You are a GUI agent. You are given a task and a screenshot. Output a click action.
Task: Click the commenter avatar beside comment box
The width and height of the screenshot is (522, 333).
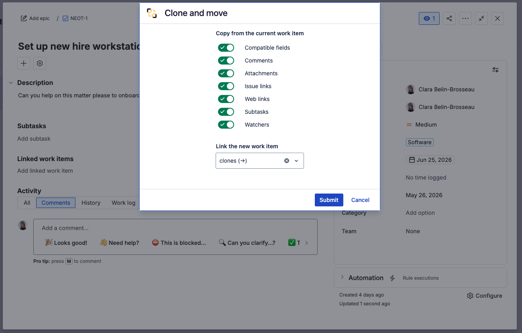[23, 225]
